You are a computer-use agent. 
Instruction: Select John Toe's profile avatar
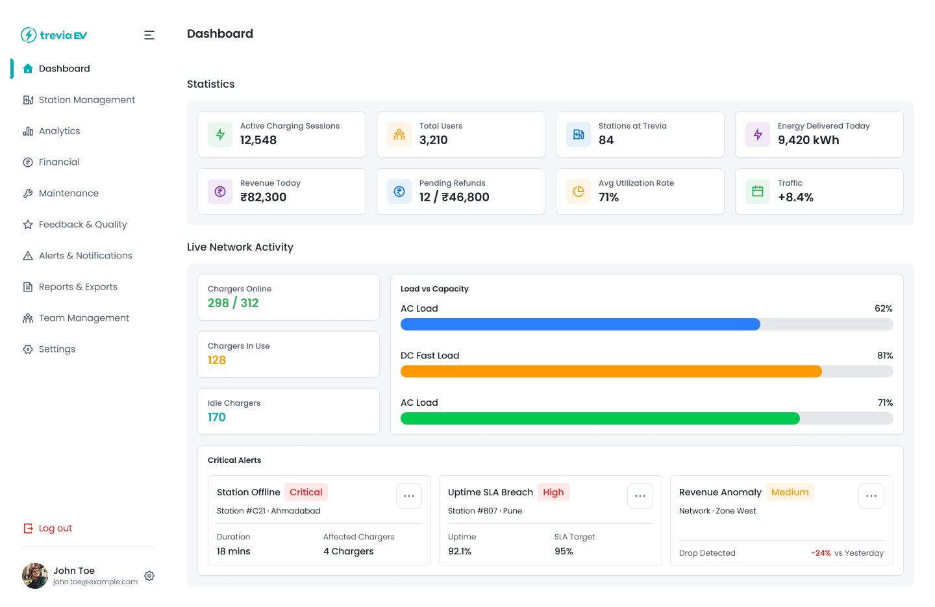[34, 576]
